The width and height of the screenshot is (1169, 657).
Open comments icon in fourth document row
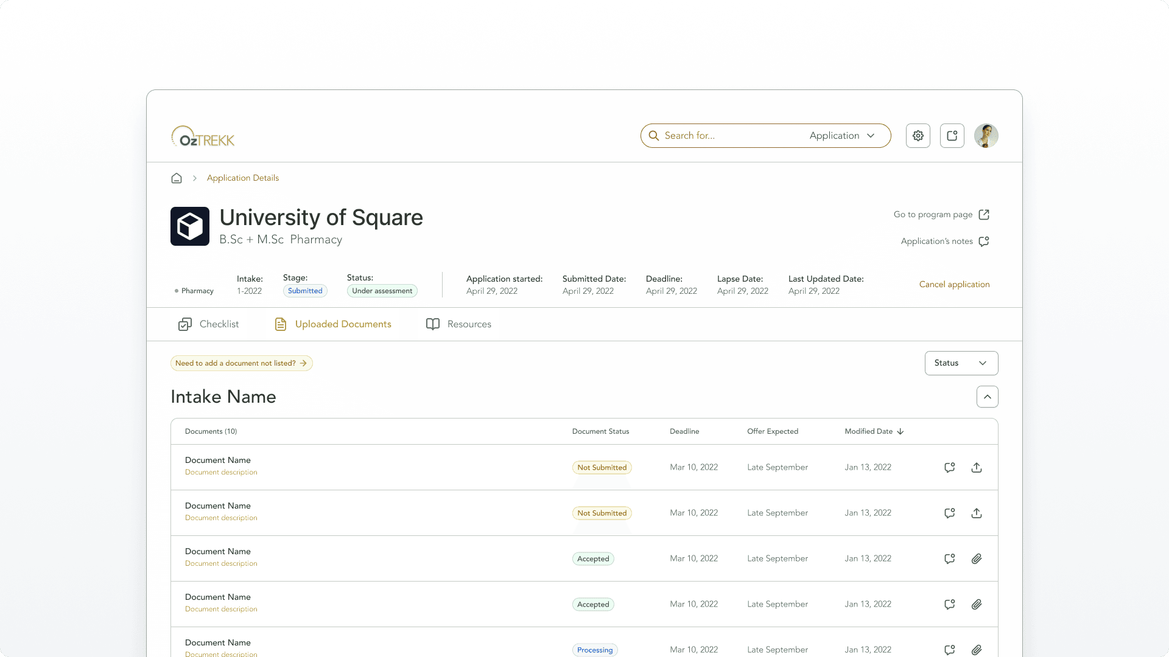[949, 604]
